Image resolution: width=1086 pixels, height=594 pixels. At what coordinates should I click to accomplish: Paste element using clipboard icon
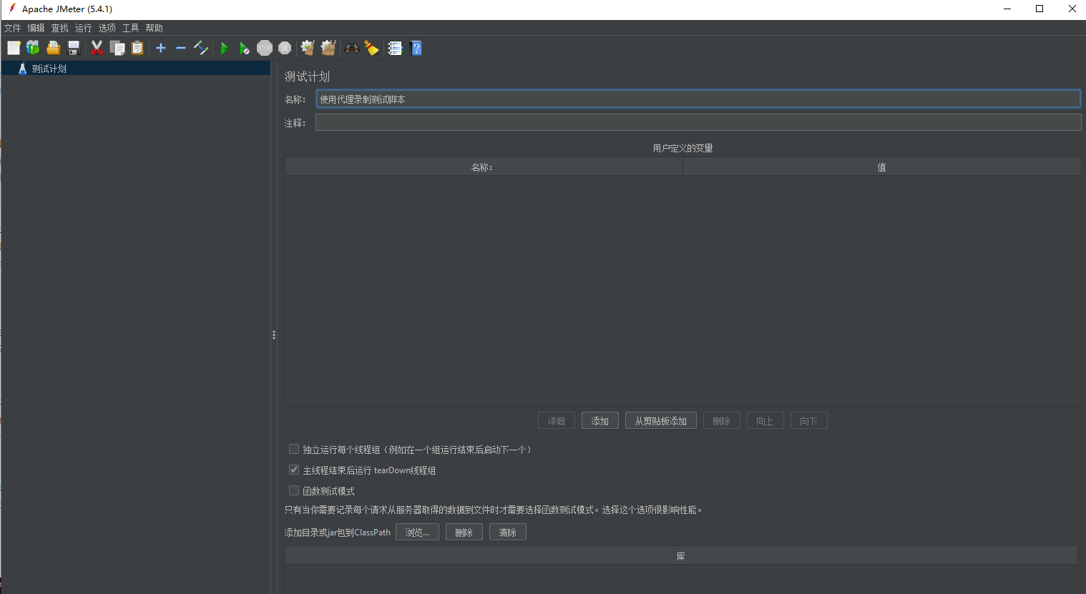(137, 48)
